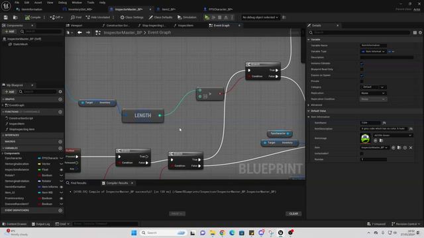This screenshot has width=424, height=238.
Task: Click the Rotate? variable Boolean type pill
Action: click(x=45, y=175)
